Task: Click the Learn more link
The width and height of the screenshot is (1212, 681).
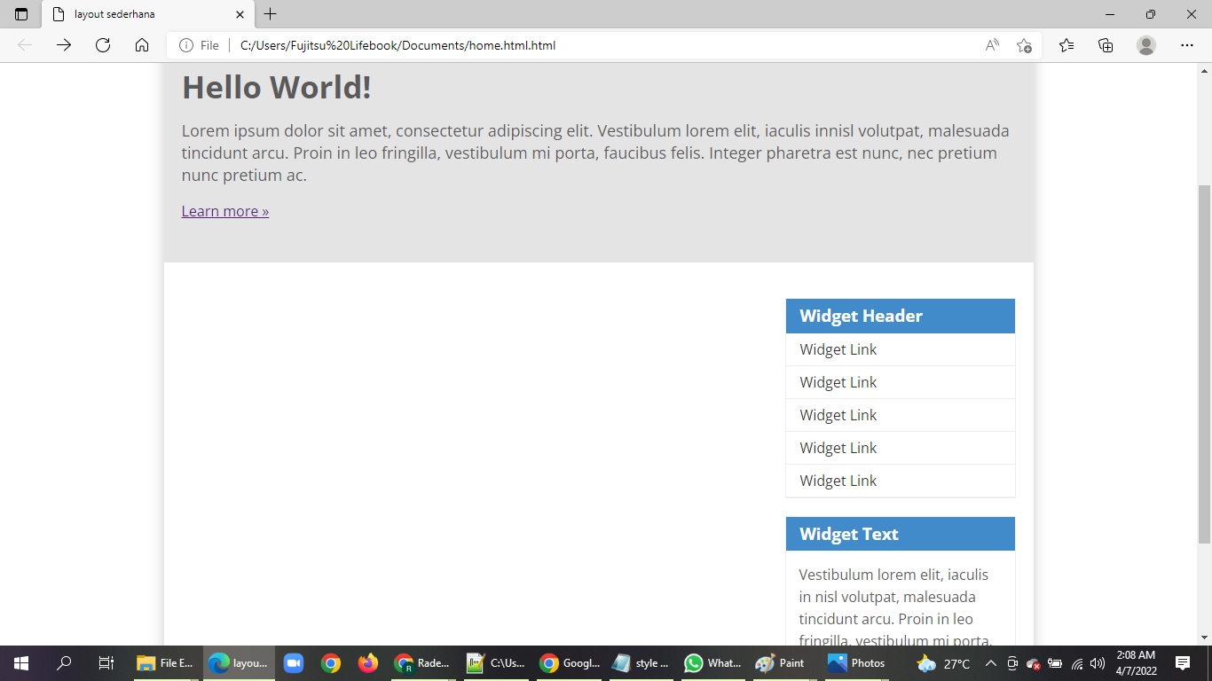Action: point(224,211)
